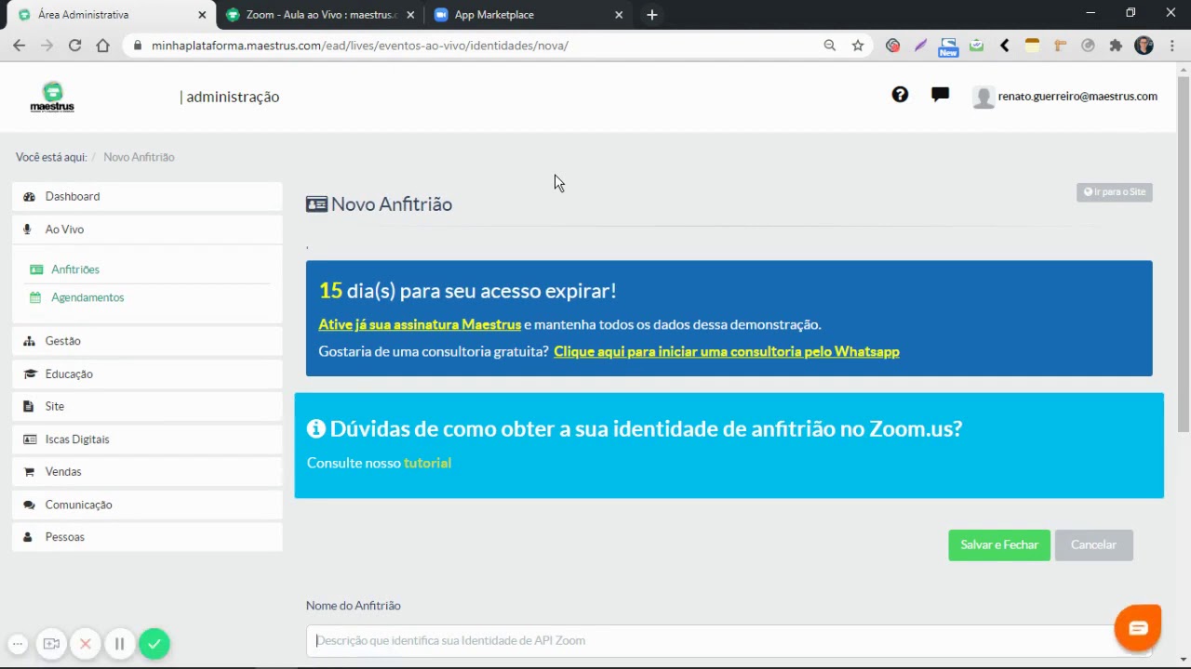The width and height of the screenshot is (1191, 669).
Task: Open the chat messages icon in header
Action: (940, 95)
